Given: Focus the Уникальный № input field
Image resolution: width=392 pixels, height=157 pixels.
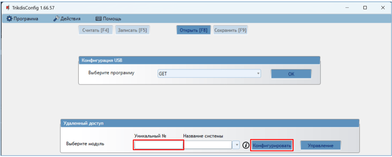Looking at the screenshot, I should (158, 145).
